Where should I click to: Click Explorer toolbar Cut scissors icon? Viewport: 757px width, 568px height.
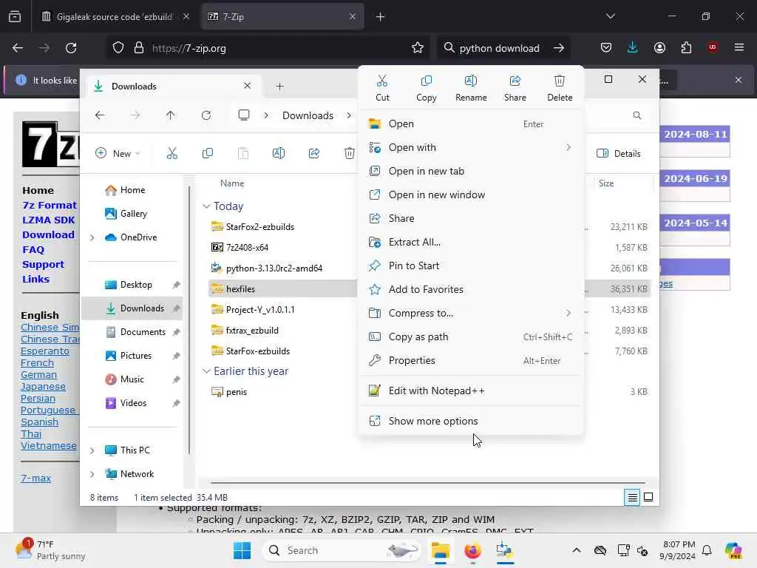pyautogui.click(x=172, y=154)
